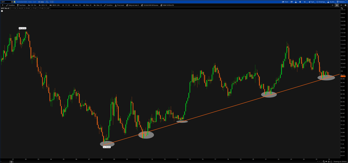The width and height of the screenshot is (348, 163).
Task: Click the 97.456 last price value
Action: point(41,2)
